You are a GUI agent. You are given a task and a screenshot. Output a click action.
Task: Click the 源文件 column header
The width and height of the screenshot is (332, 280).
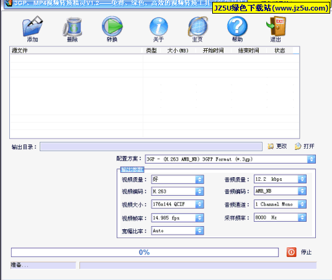[76, 50]
